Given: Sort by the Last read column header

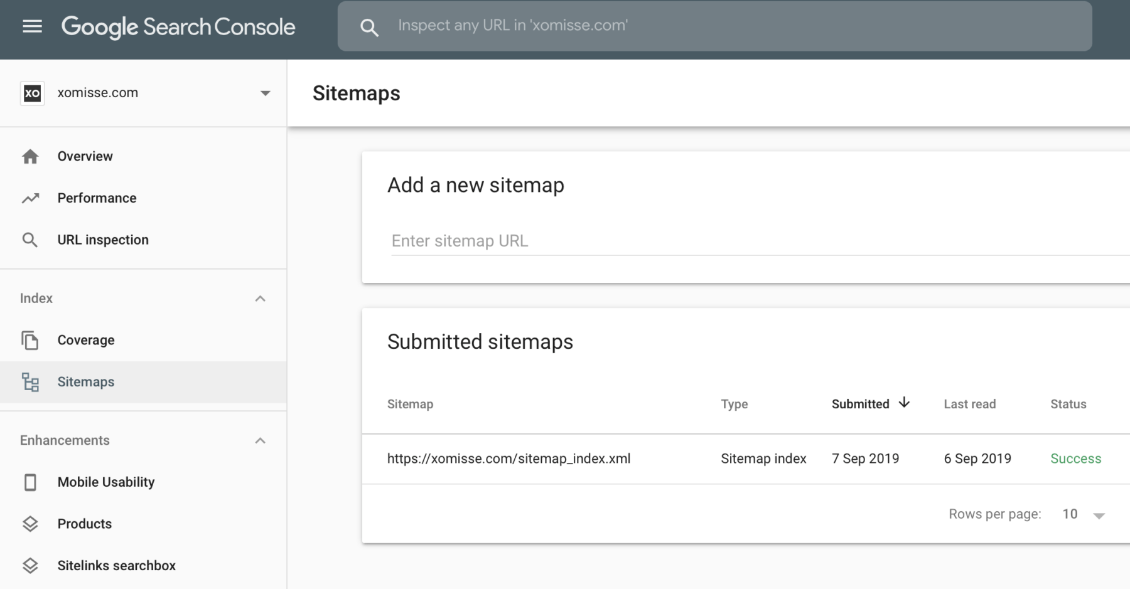Looking at the screenshot, I should tap(969, 404).
